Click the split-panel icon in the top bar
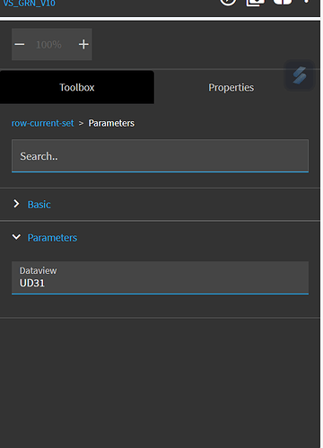This screenshot has width=323, height=448. [x=283, y=2]
